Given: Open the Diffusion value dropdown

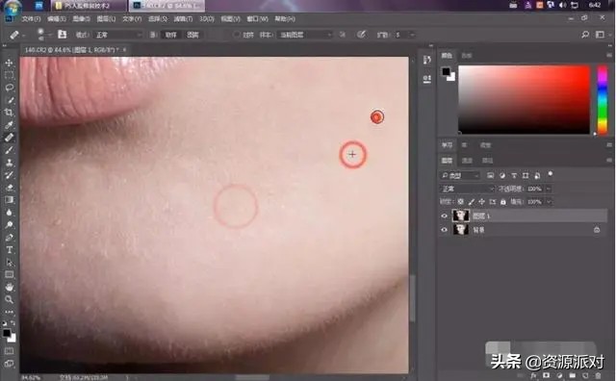Looking at the screenshot, I should [x=412, y=35].
